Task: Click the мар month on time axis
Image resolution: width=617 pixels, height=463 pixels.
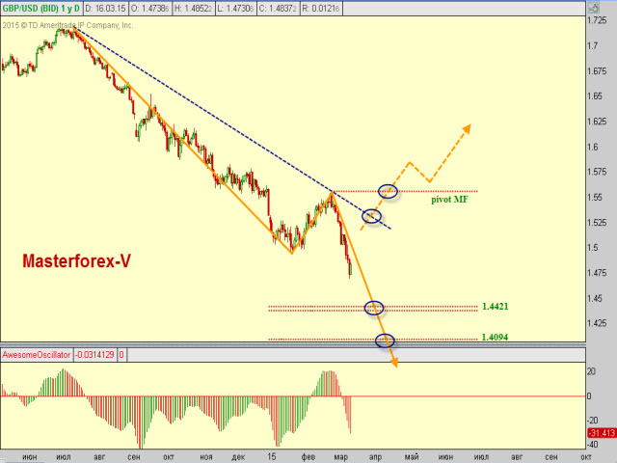Action: click(340, 457)
